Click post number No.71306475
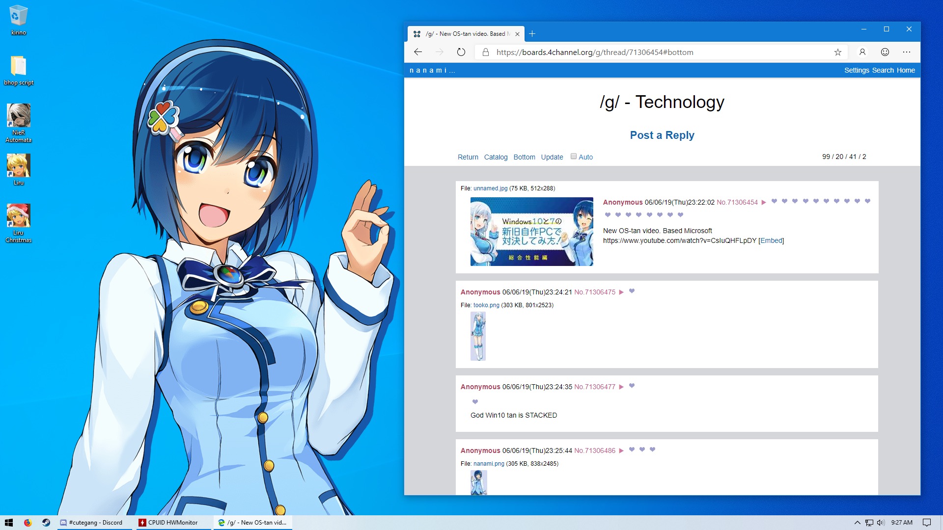This screenshot has height=530, width=943. click(594, 292)
